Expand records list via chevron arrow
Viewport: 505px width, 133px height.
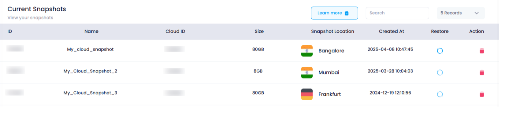click(477, 13)
